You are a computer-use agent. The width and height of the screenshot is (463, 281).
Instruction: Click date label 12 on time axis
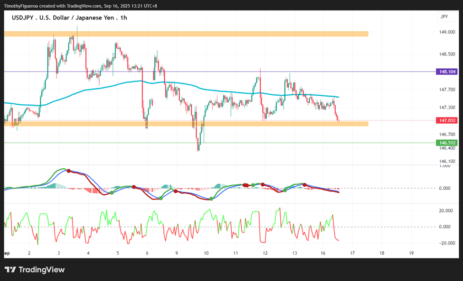click(265, 253)
